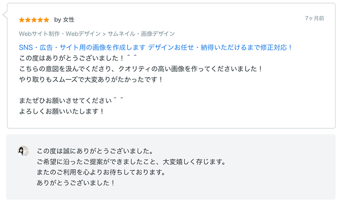Click the reply line starting ご希望に沿ったご提案
This screenshot has width=338, height=202.
tap(131, 162)
